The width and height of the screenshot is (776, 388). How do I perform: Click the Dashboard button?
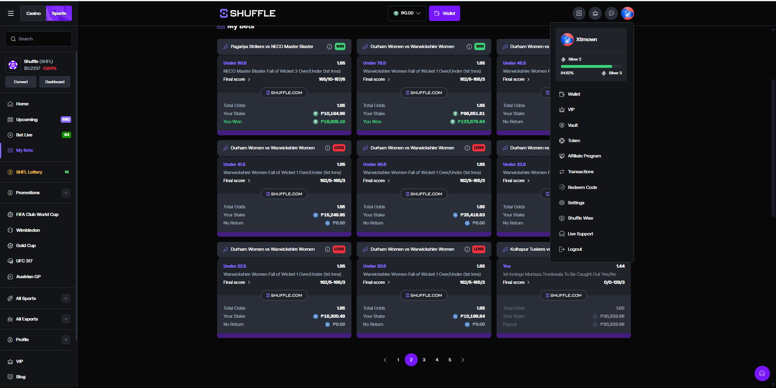coord(55,82)
